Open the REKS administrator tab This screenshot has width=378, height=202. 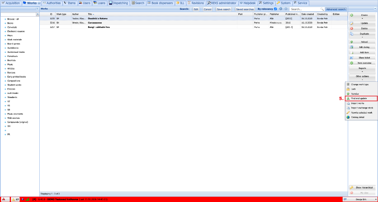point(222,3)
